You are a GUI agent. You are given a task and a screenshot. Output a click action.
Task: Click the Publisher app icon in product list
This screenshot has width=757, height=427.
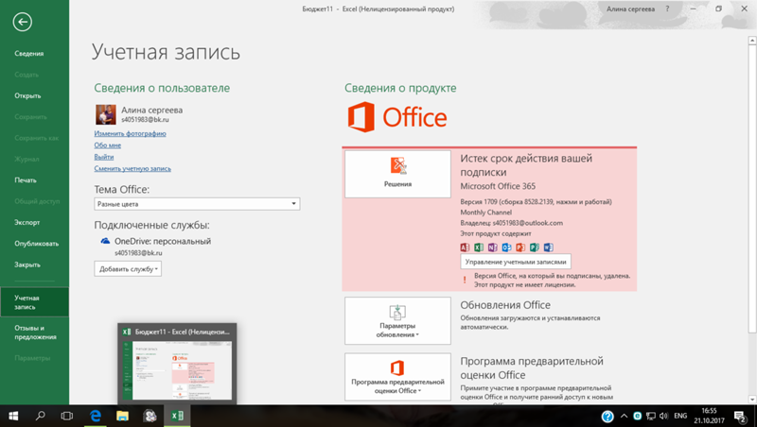coord(535,248)
